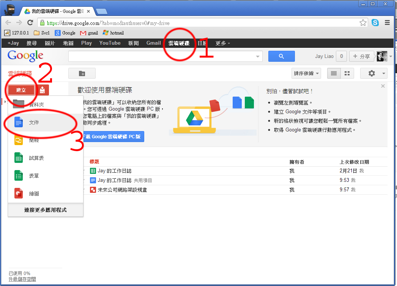Viewport: 397px width, 286px height.
Task: Open the Svr1 bookmark folder
Action: click(42, 33)
